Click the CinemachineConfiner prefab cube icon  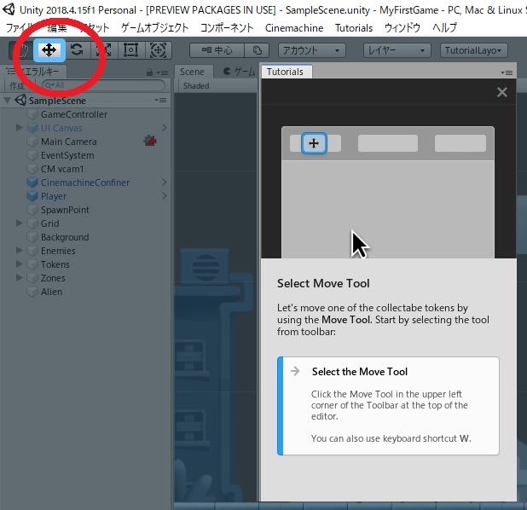click(x=32, y=183)
